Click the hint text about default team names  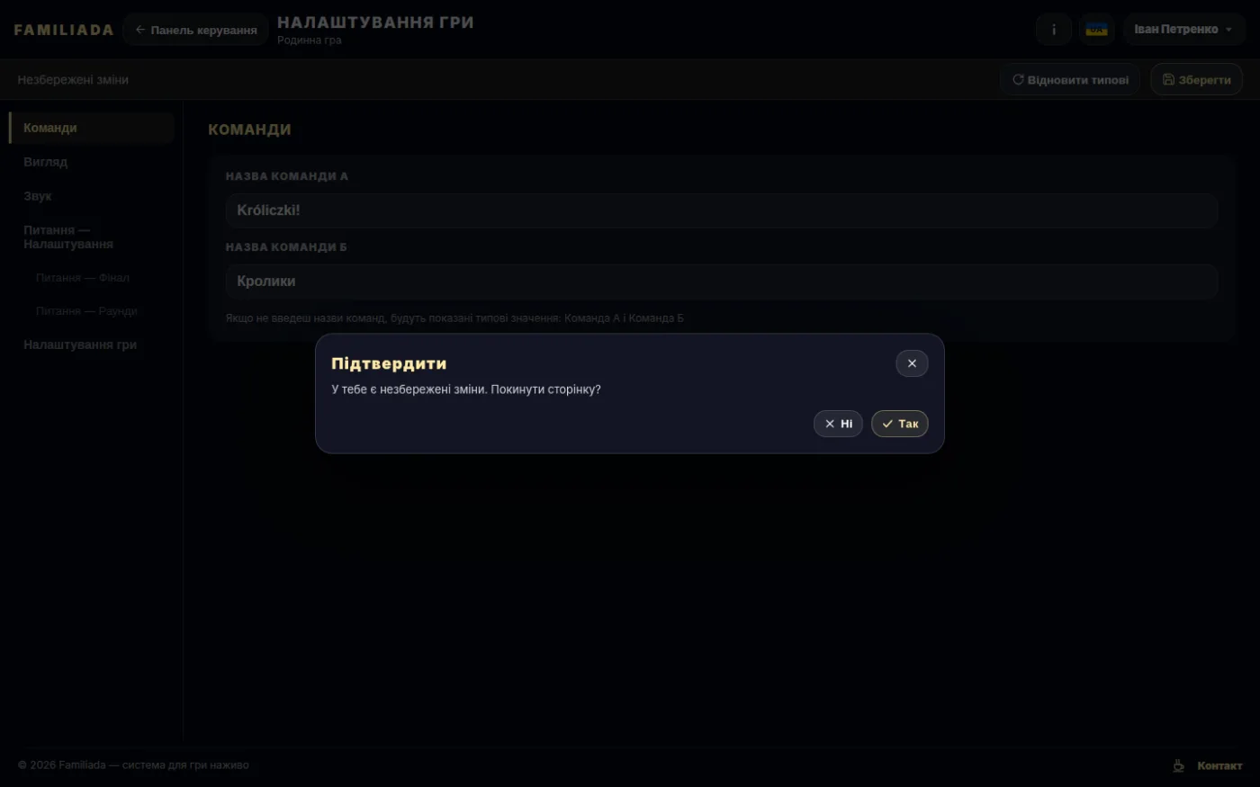pos(454,318)
